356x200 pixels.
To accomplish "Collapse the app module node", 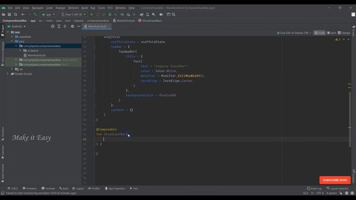I will coord(8,32).
